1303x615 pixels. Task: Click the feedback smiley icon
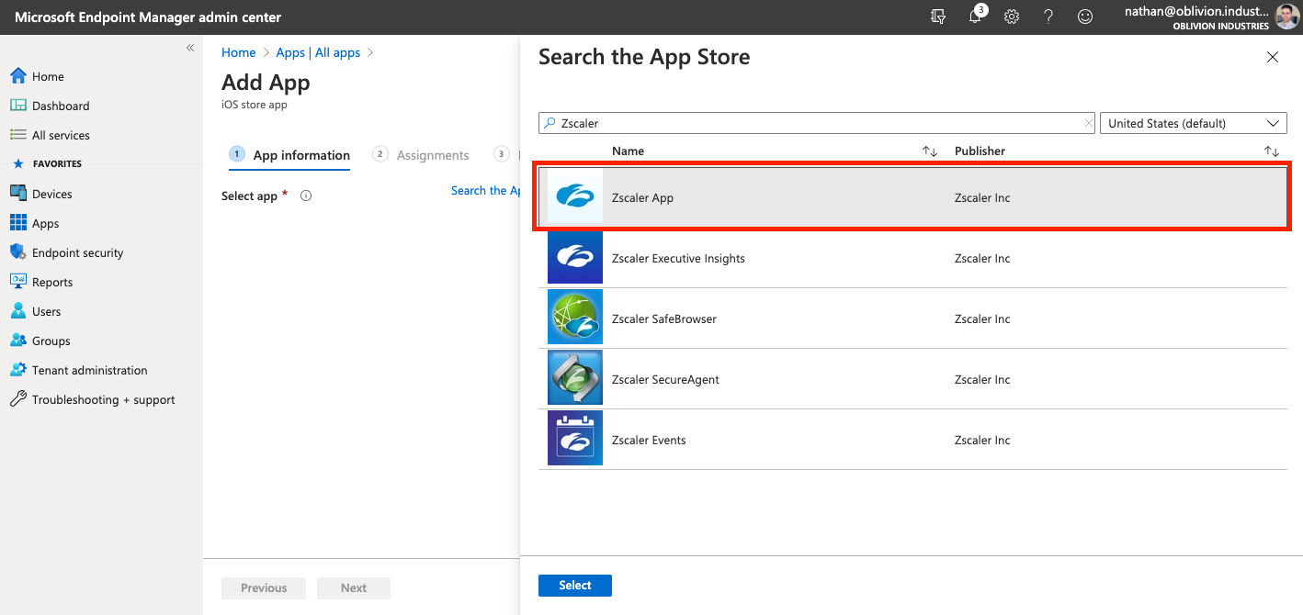[x=1085, y=17]
